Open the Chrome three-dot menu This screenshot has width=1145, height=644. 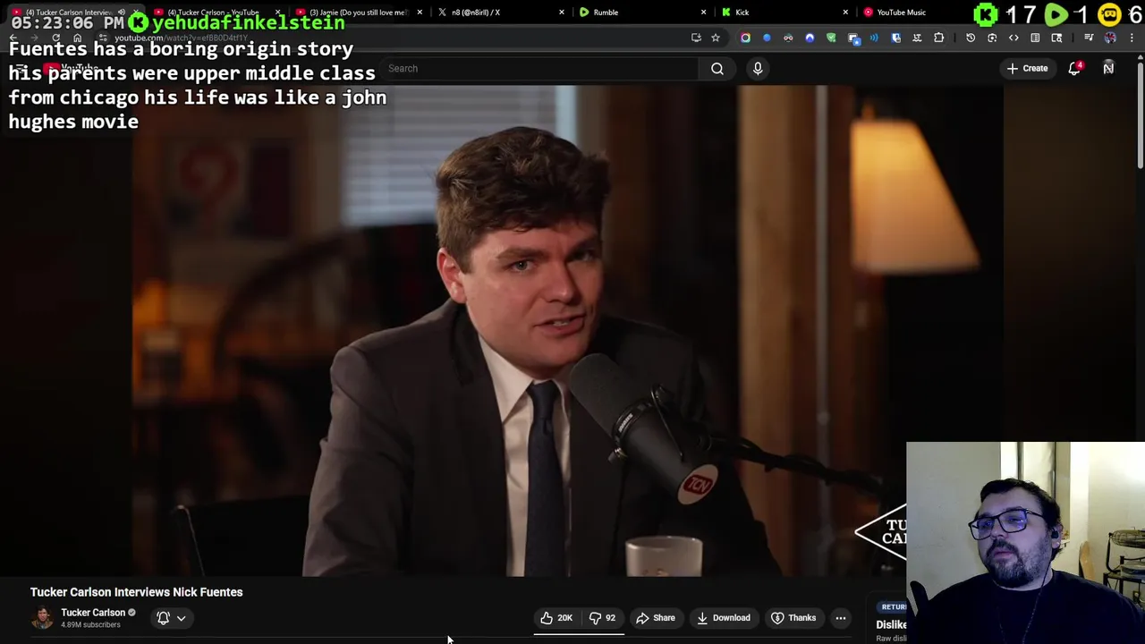click(x=1132, y=38)
